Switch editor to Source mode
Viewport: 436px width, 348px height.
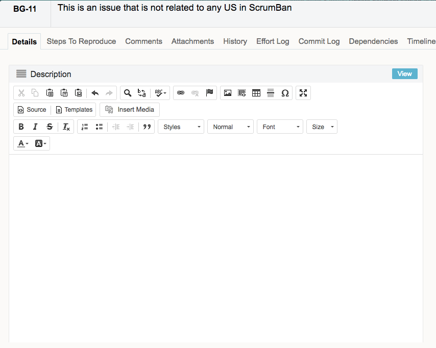point(32,110)
